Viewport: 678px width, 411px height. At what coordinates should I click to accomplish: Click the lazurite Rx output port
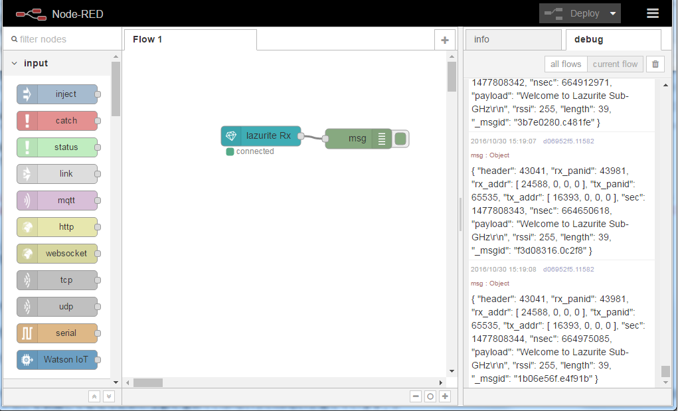(301, 135)
